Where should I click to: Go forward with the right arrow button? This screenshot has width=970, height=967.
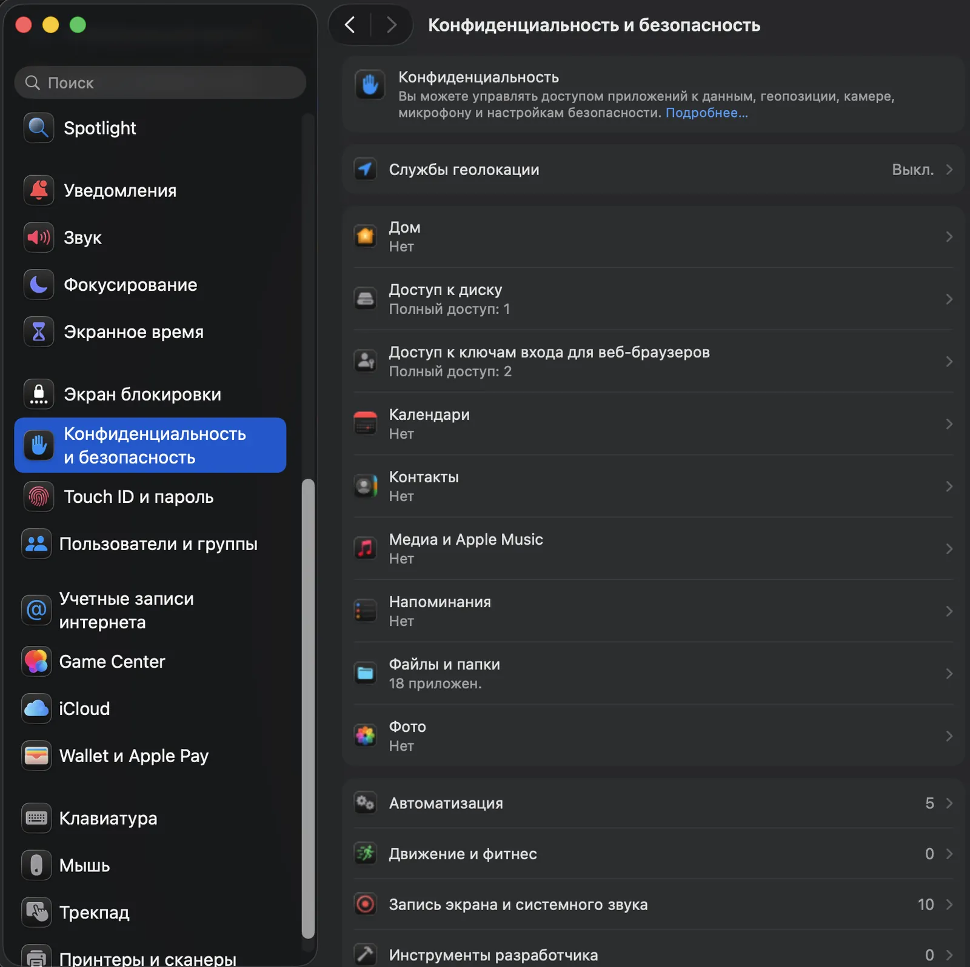[x=391, y=25]
